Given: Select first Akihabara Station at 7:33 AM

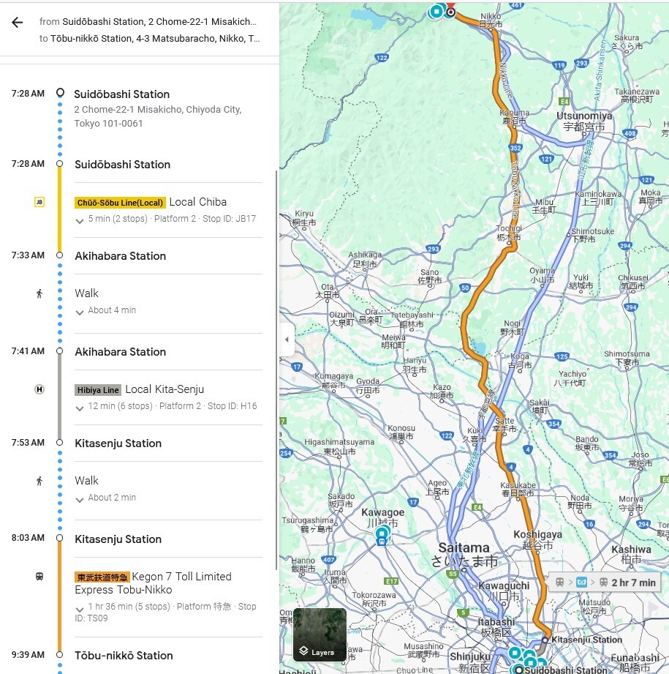Looking at the screenshot, I should (120, 255).
